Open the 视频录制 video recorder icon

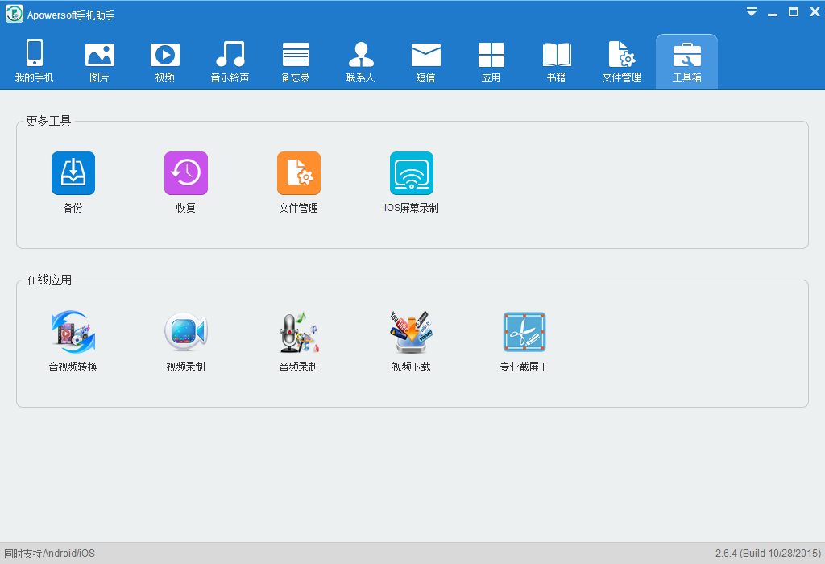click(186, 332)
